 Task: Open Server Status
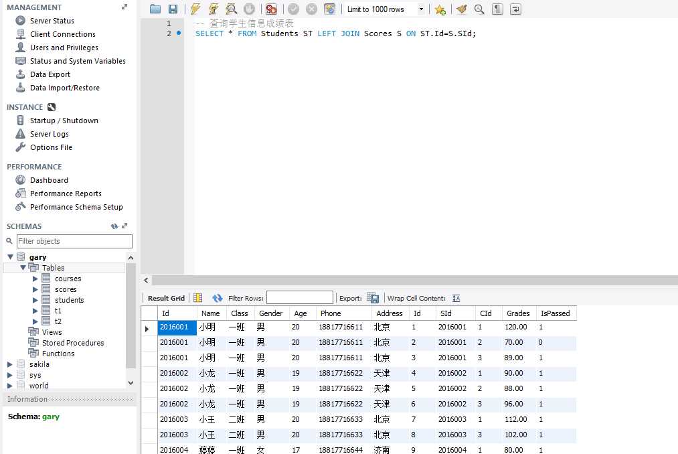[52, 21]
